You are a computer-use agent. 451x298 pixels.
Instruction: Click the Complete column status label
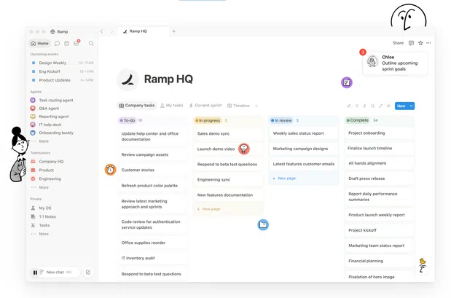pos(358,120)
